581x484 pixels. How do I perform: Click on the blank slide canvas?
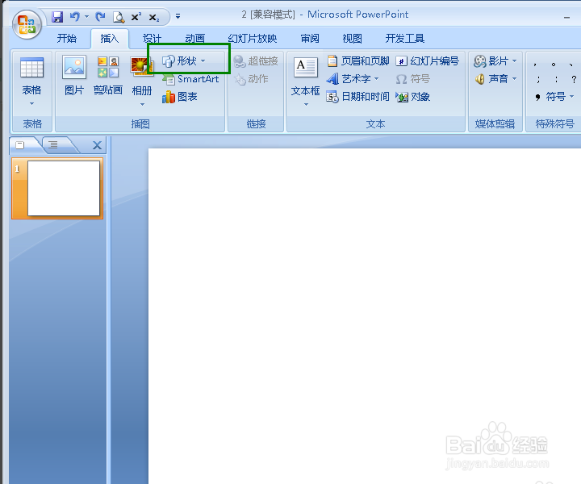click(x=365, y=316)
